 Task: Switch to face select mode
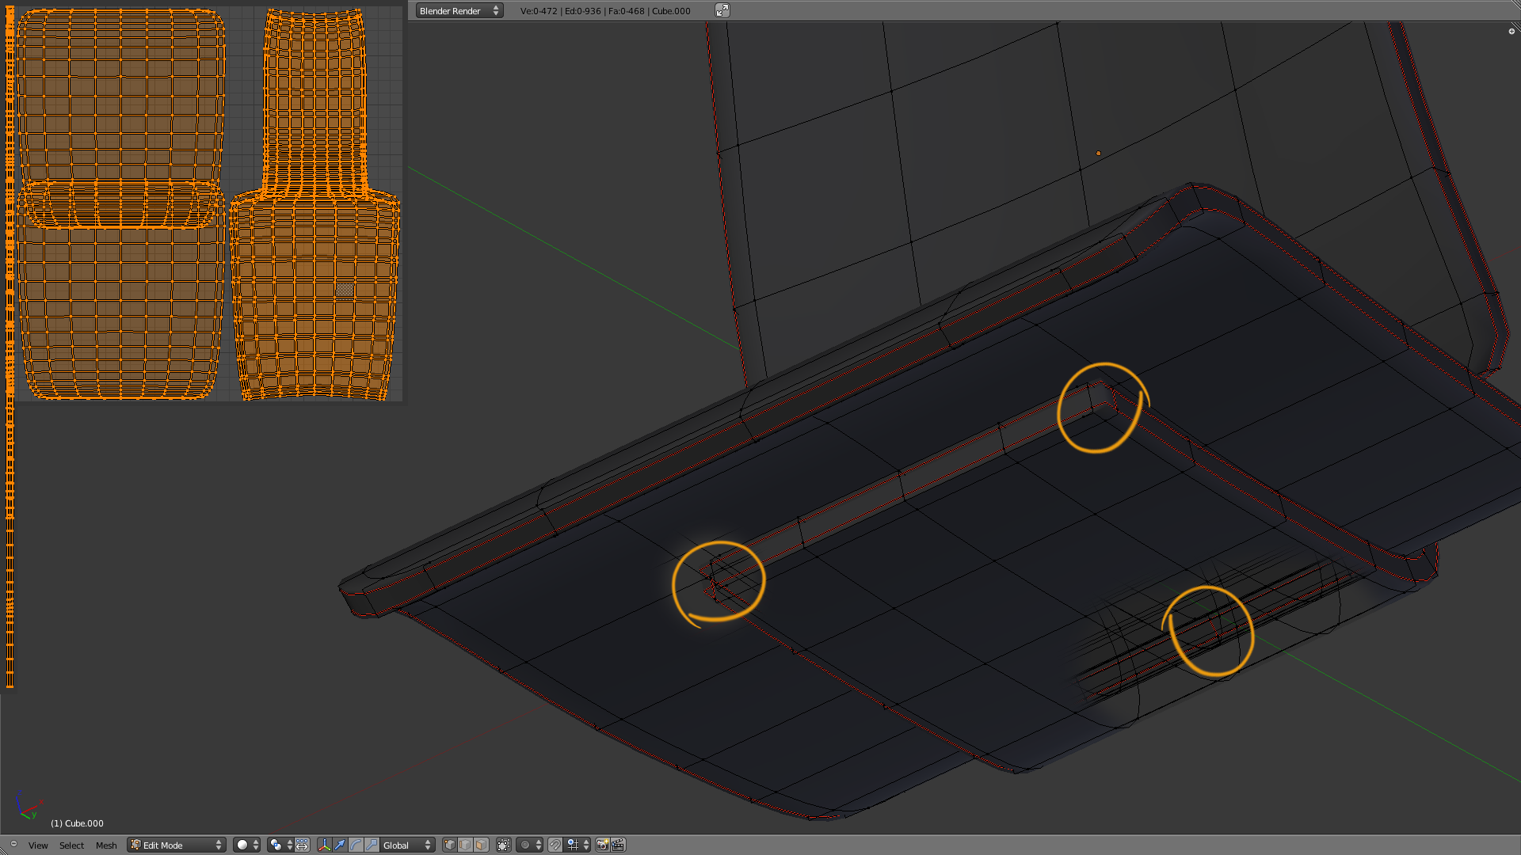(481, 845)
